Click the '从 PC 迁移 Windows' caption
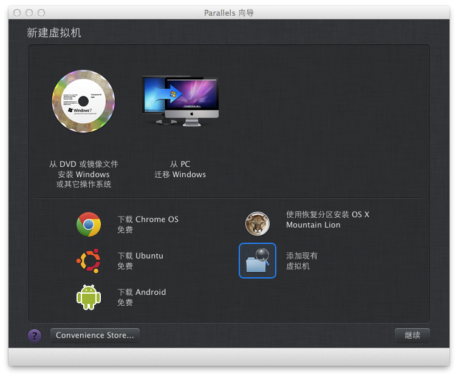 (180, 169)
